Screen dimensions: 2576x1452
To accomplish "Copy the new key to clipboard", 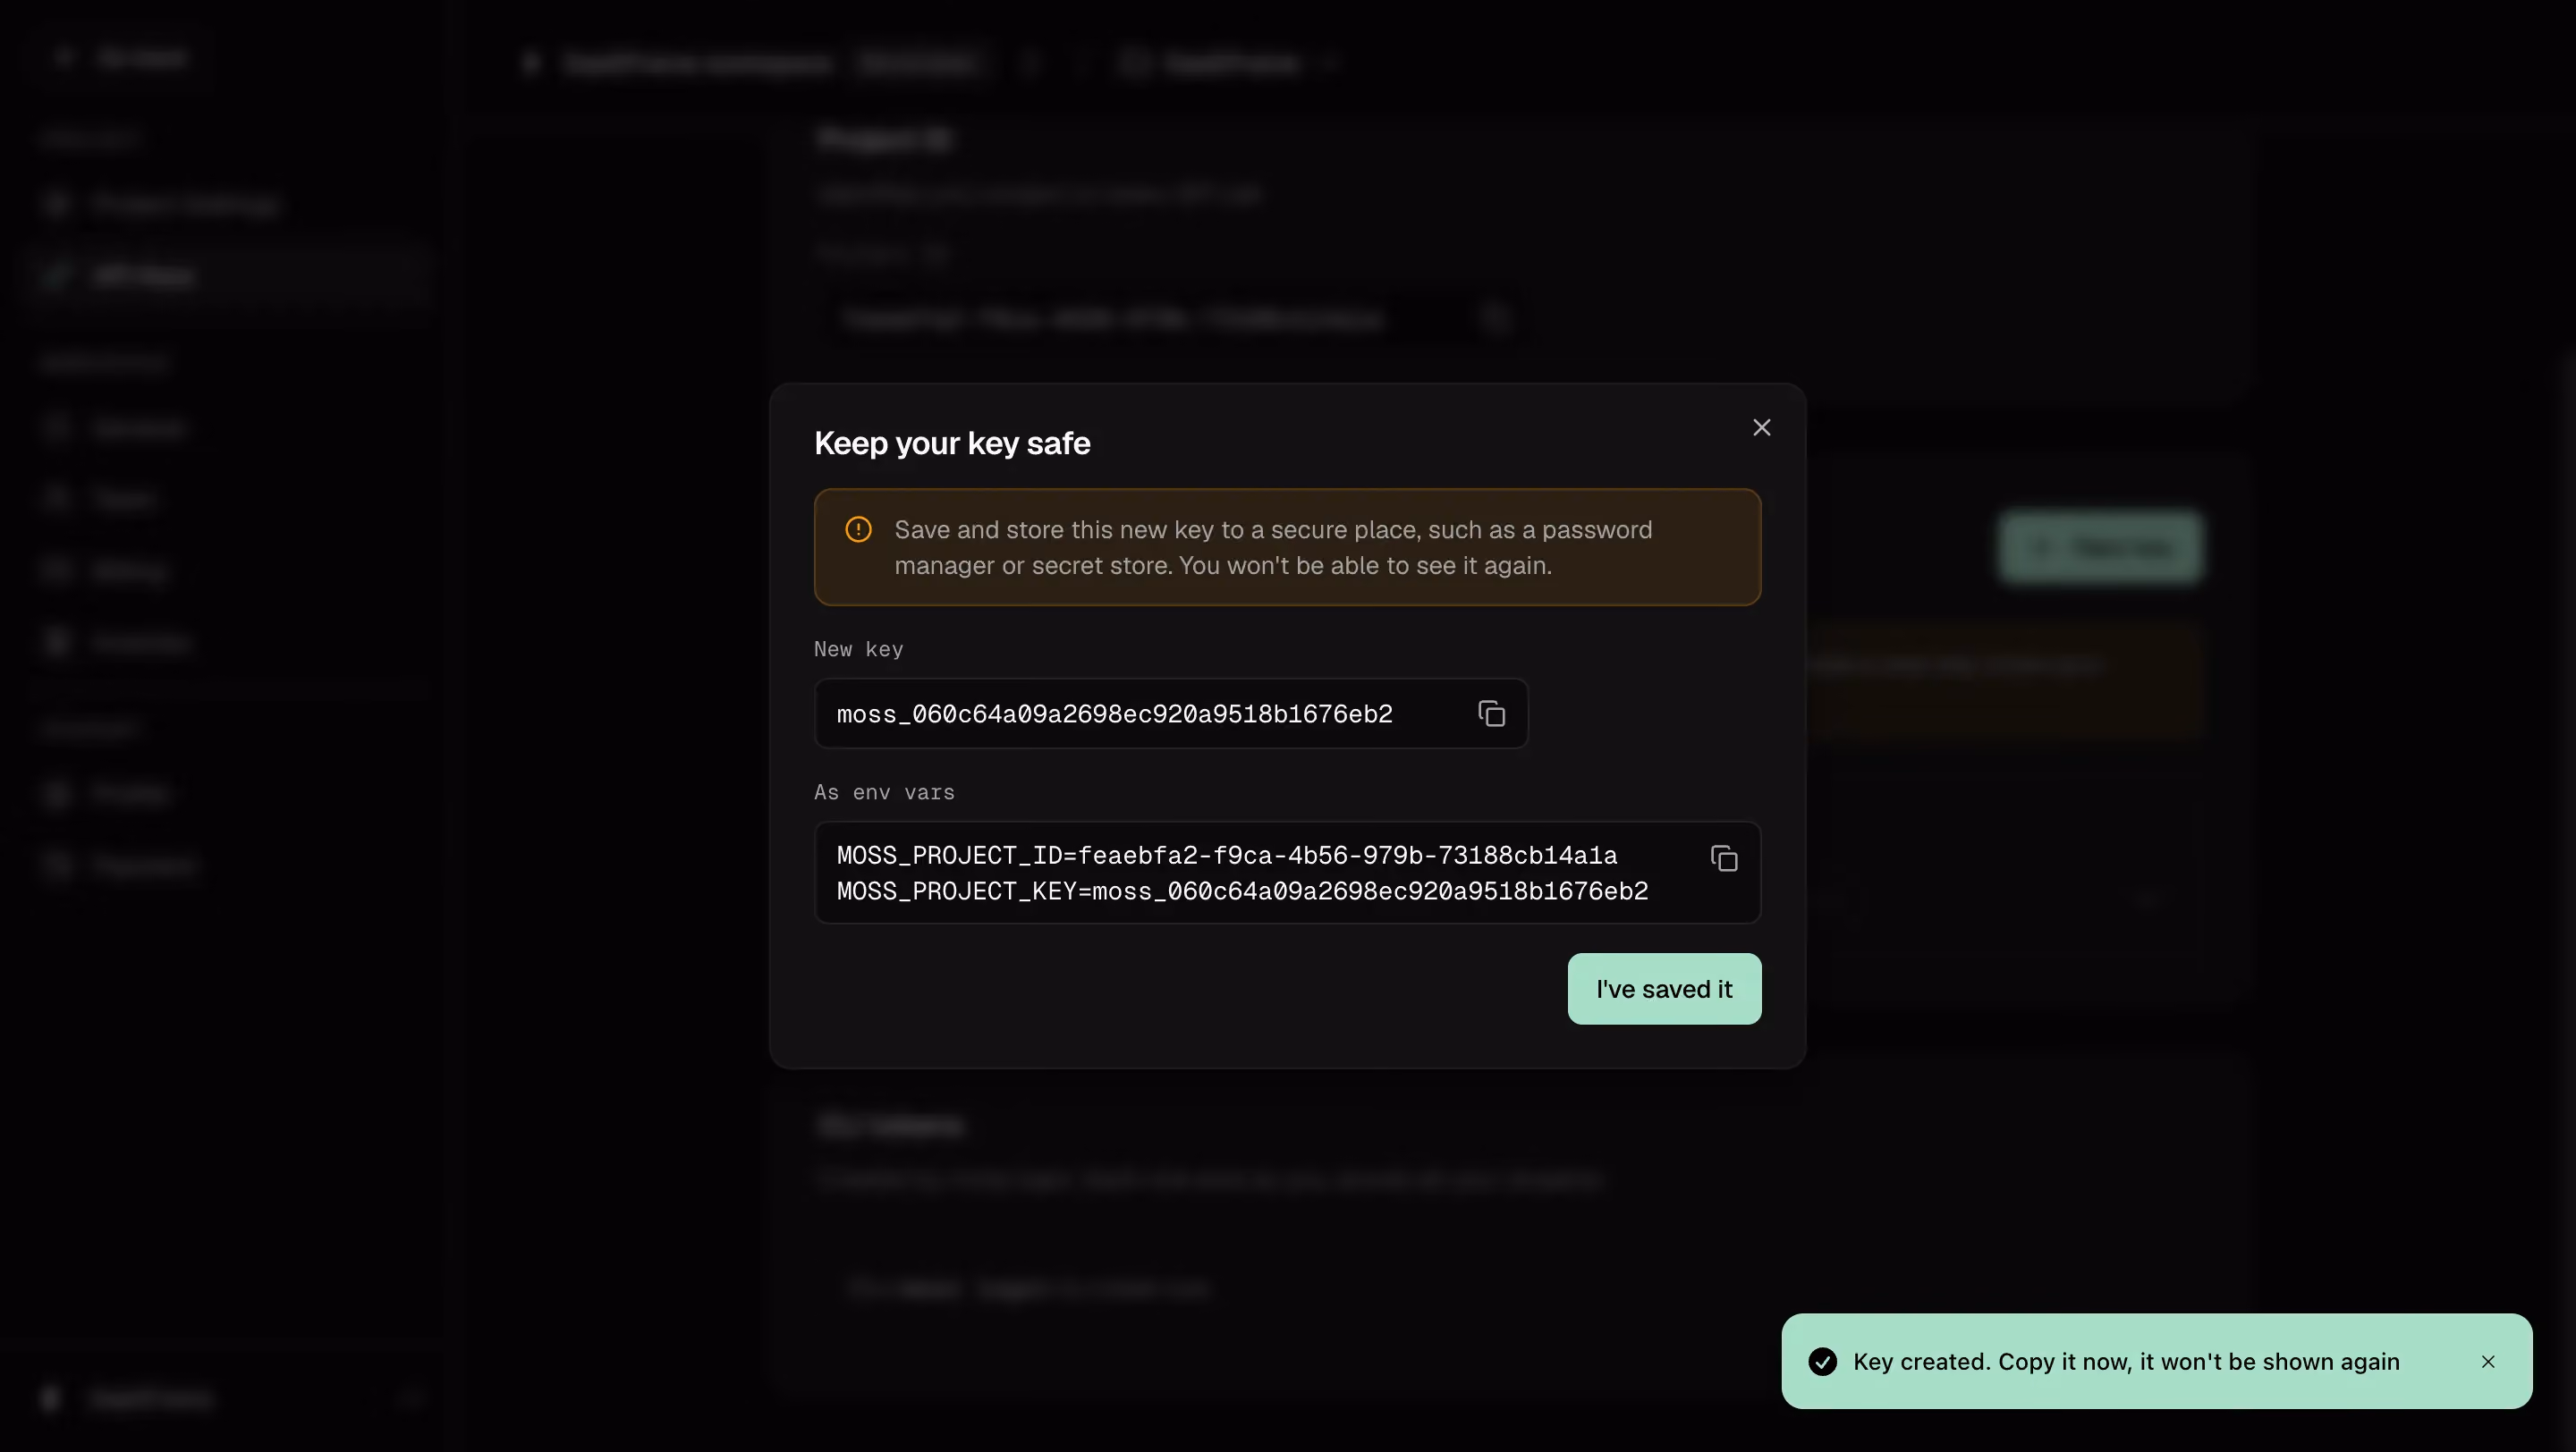I will 1491,713.
